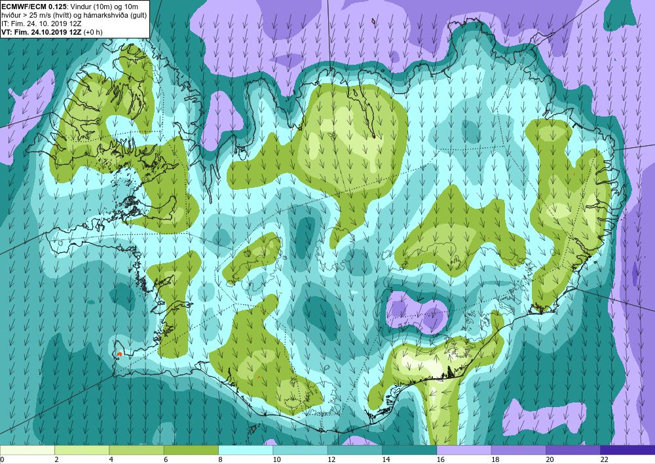Click the legend scale label "8"
The width and height of the screenshot is (655, 464).
[221, 459]
